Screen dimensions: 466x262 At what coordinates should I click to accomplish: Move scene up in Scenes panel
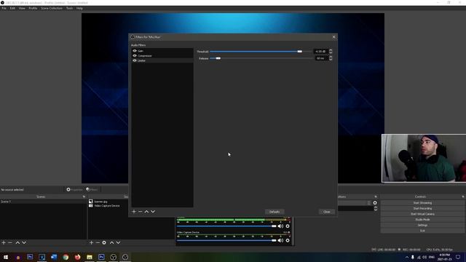[x=17, y=242]
